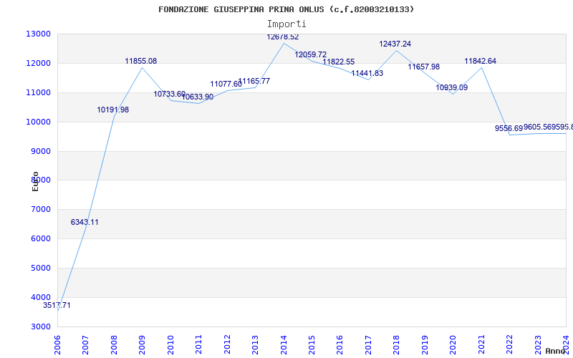This screenshot has width=573, height=358.
Task: Select the data label 11855.08
Action: [x=140, y=61]
